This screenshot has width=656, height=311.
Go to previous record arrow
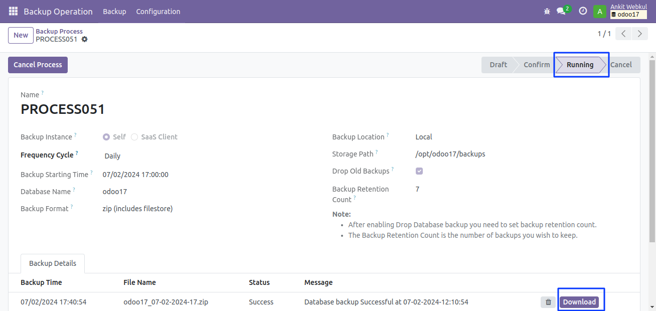623,34
